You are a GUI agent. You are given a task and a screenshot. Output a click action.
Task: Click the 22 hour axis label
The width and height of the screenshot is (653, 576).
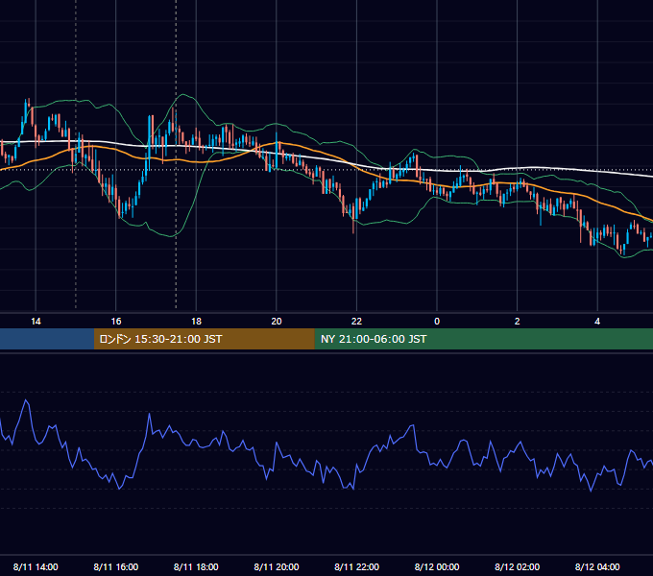(356, 322)
